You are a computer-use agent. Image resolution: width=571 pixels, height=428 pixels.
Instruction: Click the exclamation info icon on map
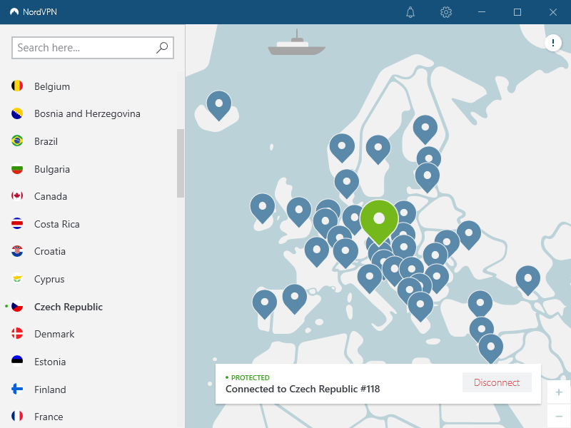pos(553,44)
